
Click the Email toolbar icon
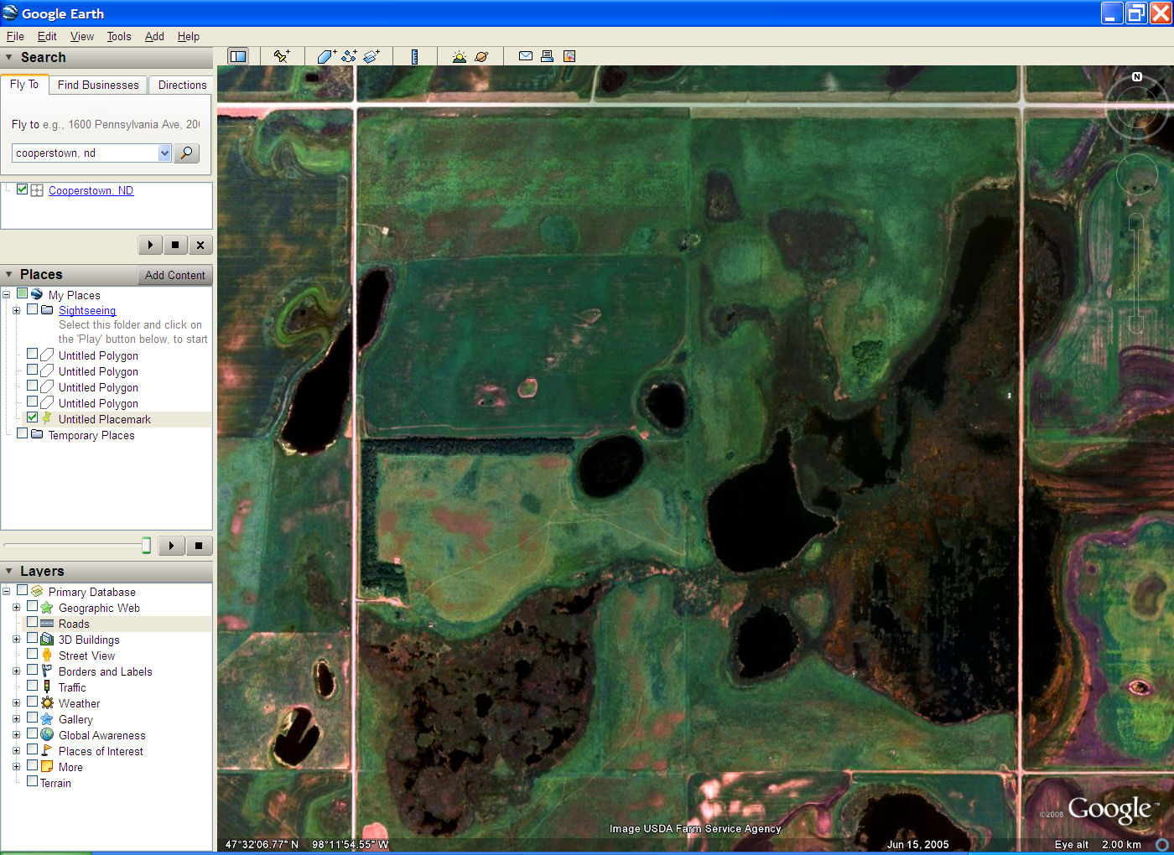point(526,56)
